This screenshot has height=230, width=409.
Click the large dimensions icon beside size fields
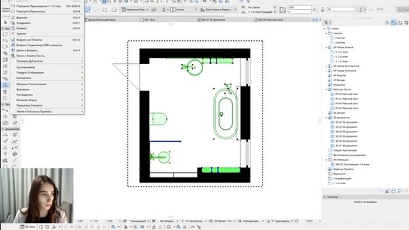[282, 10]
